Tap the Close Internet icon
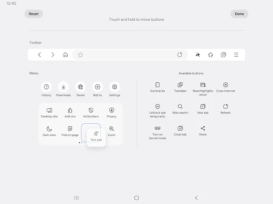This screenshot has width=273, height=204. (x=226, y=85)
